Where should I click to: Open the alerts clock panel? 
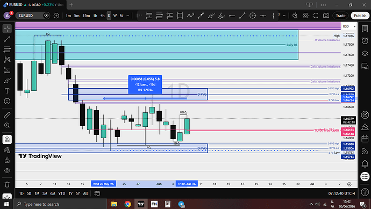pyautogui.click(x=365, y=41)
